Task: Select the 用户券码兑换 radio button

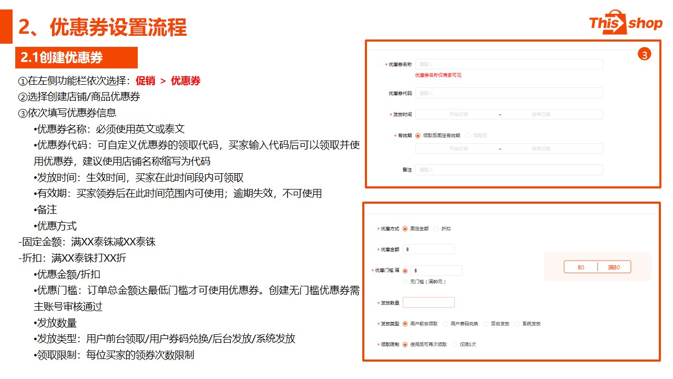Action: (x=446, y=324)
